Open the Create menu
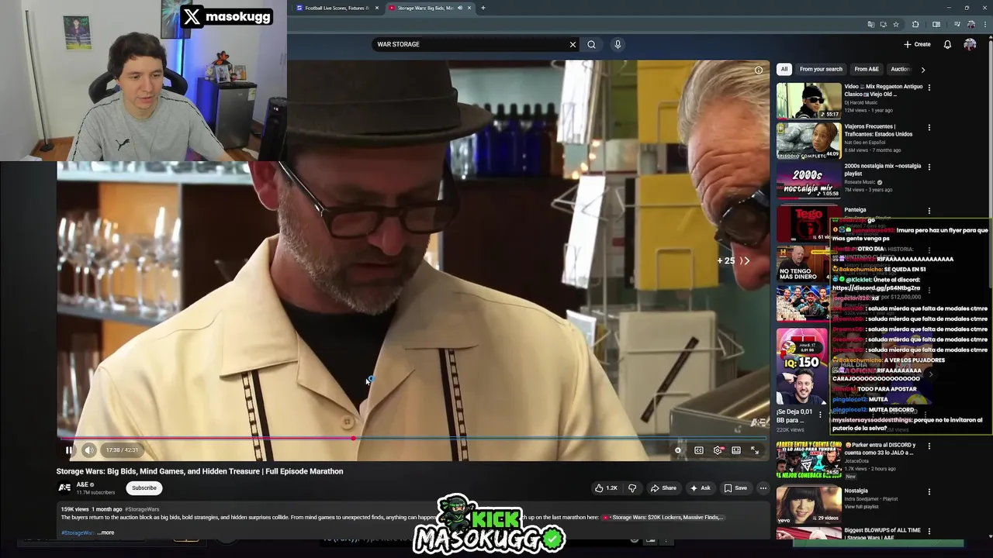Image resolution: width=993 pixels, height=558 pixels. [917, 44]
